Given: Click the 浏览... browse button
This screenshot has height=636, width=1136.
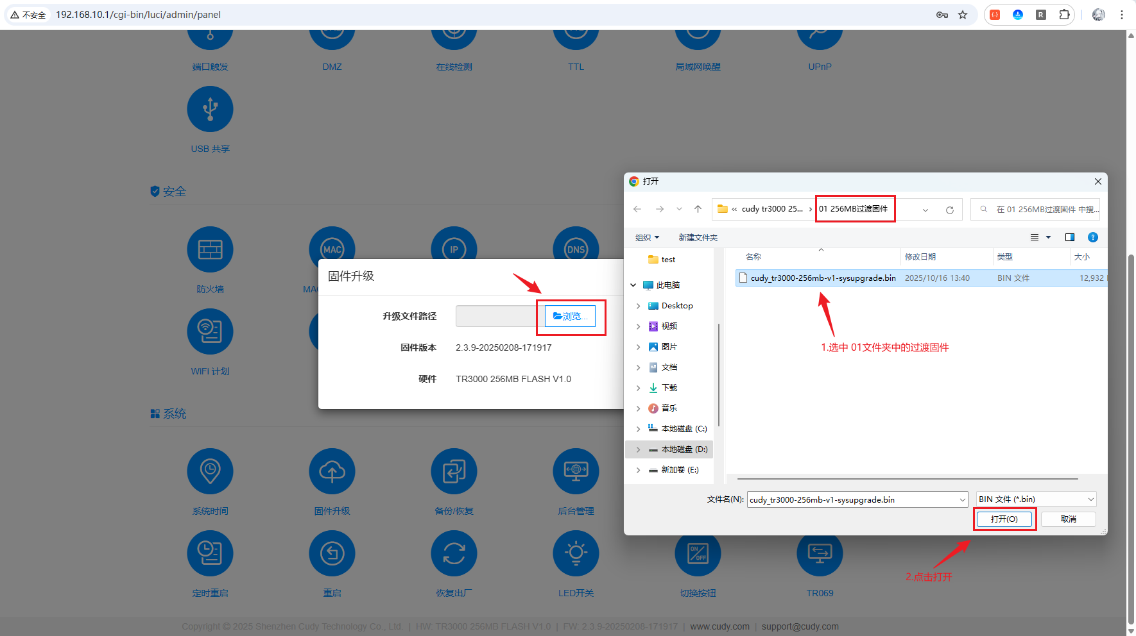Looking at the screenshot, I should [x=570, y=316].
